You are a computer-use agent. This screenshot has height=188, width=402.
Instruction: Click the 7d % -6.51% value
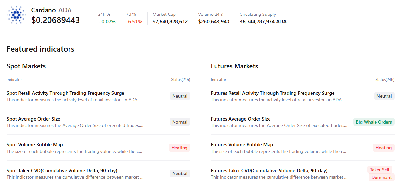click(x=134, y=22)
